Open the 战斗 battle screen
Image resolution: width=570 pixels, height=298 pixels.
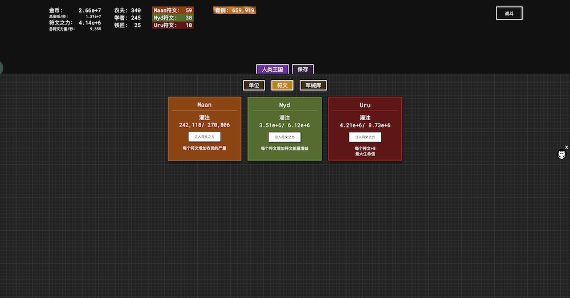[509, 13]
